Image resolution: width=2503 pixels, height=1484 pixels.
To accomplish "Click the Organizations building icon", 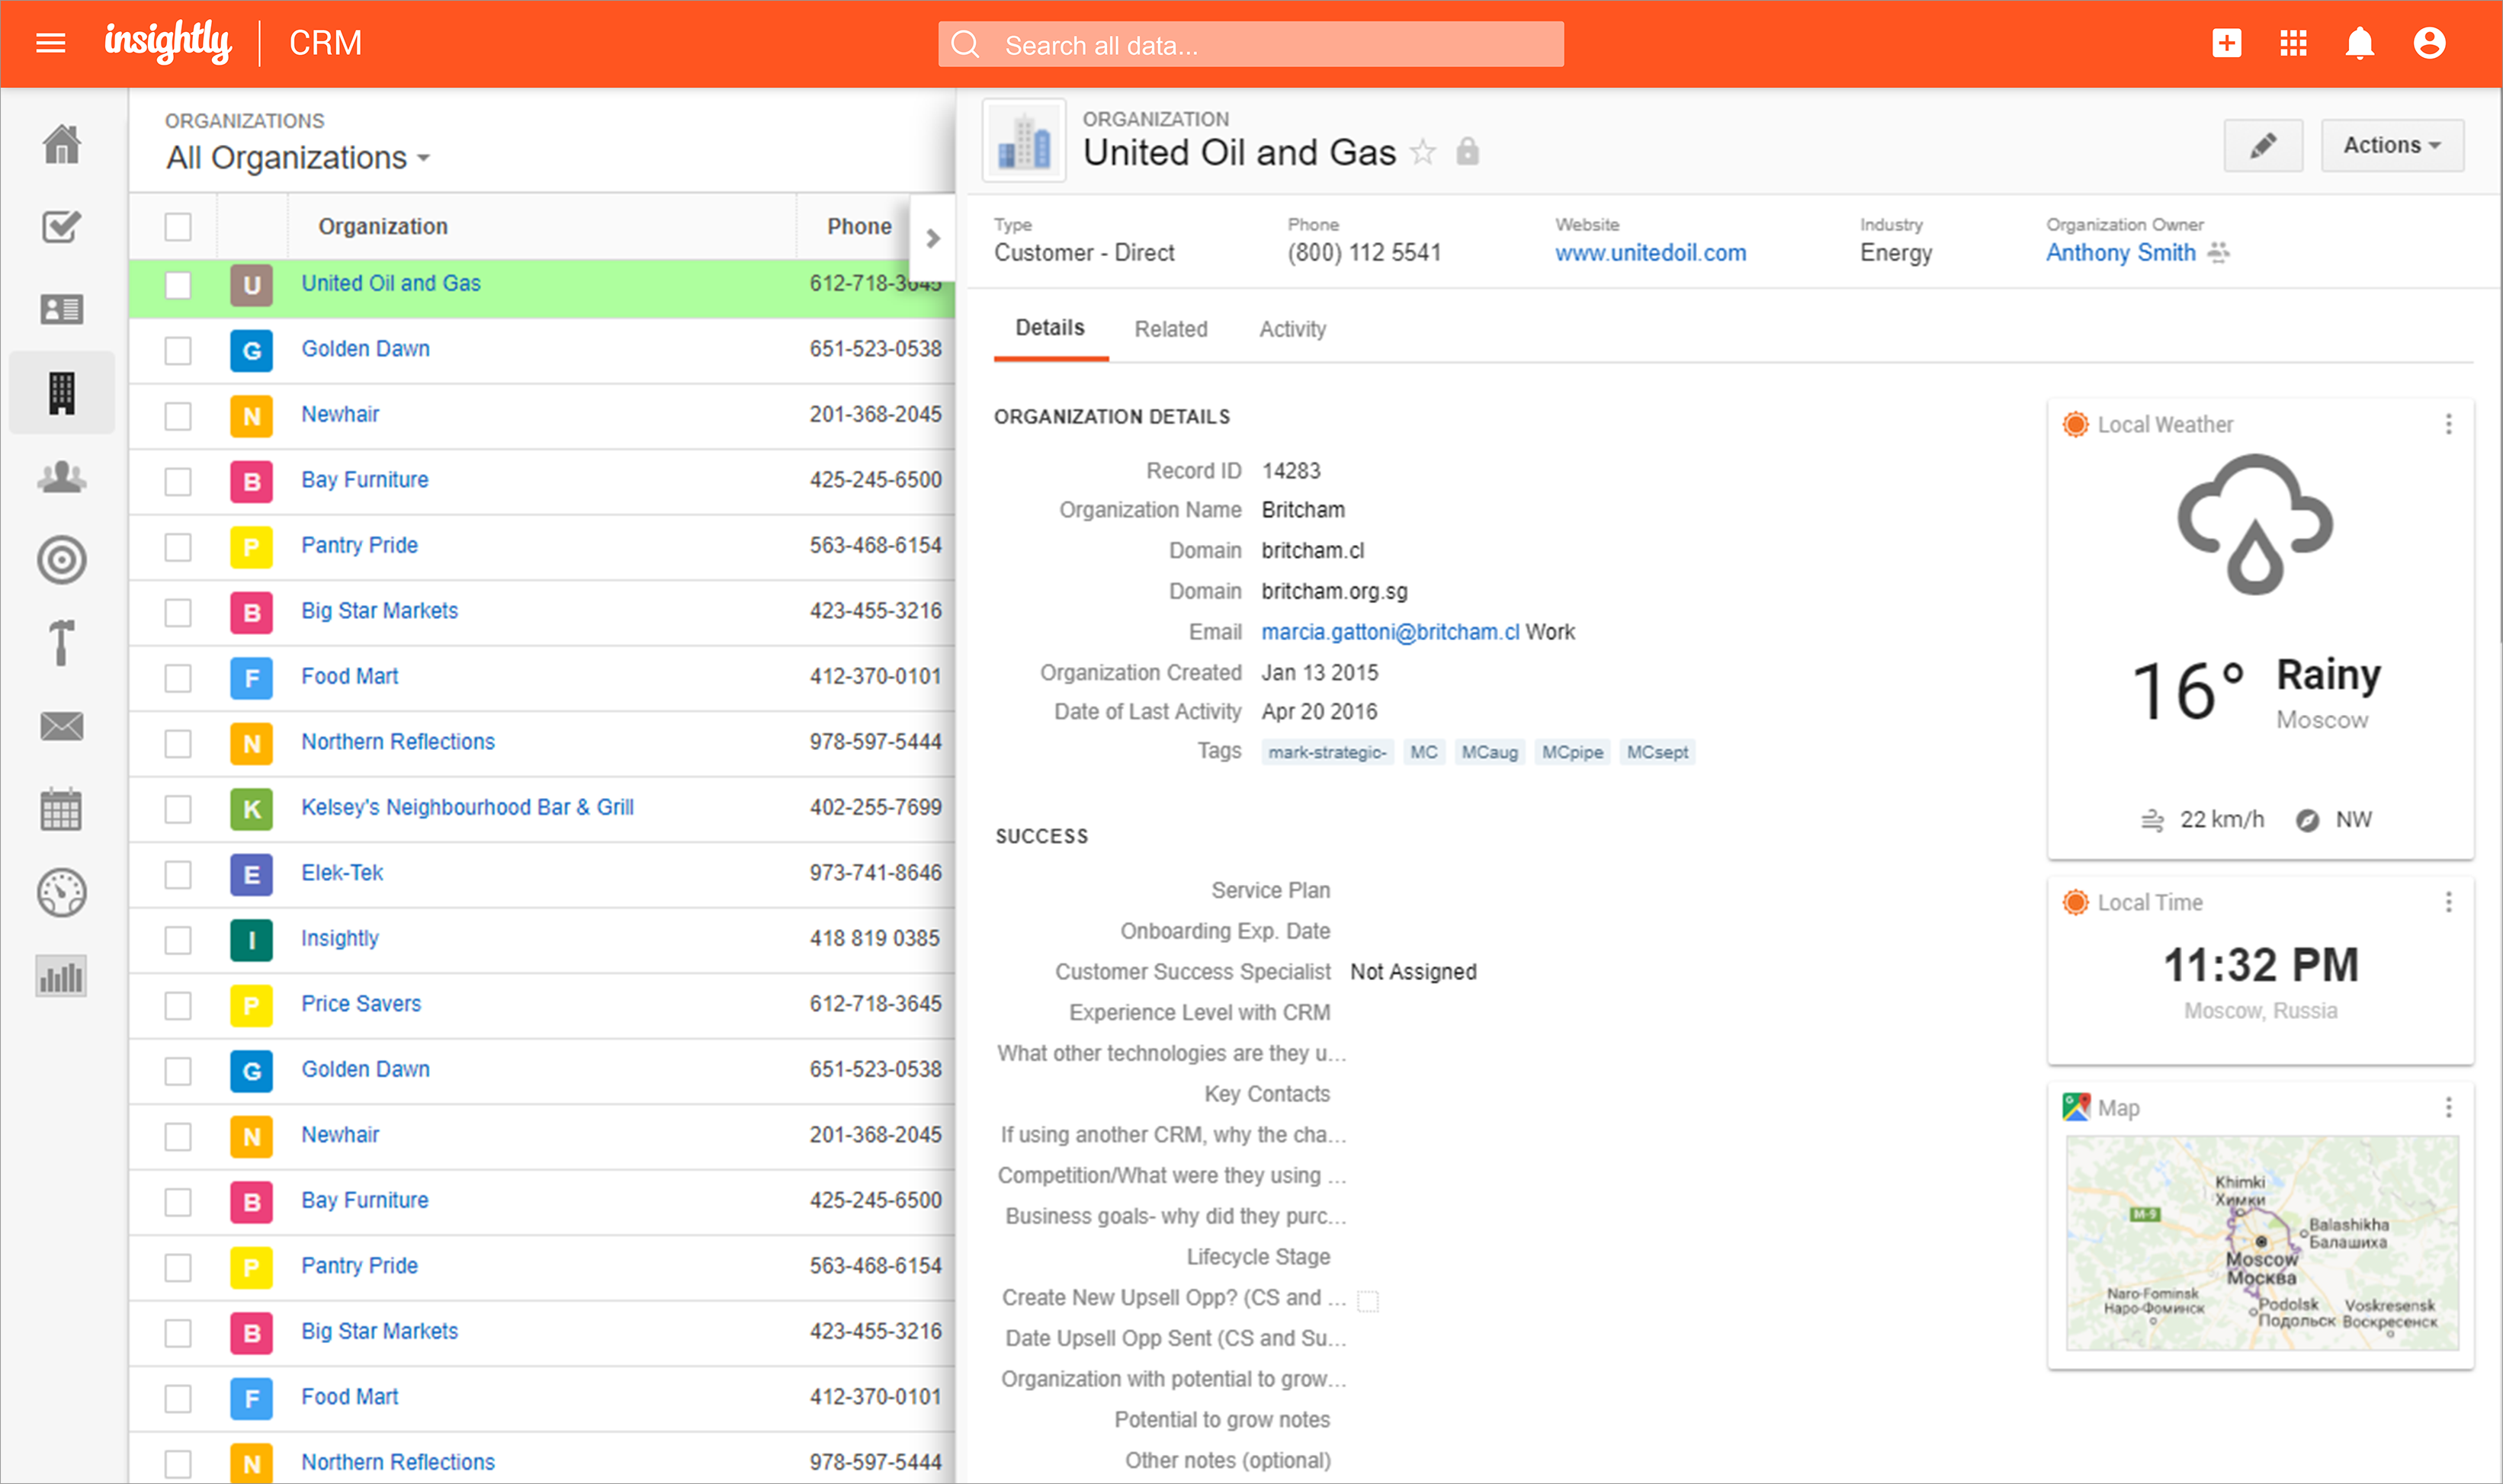I will coord(61,392).
